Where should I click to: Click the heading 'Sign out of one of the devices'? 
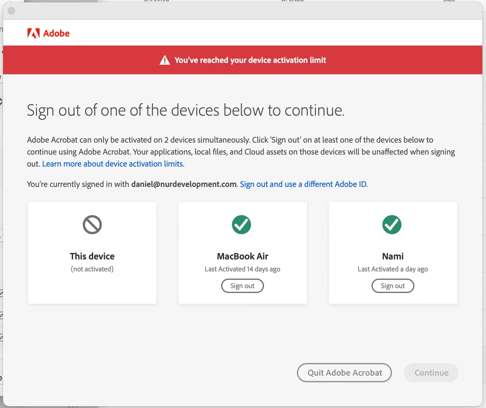point(186,110)
